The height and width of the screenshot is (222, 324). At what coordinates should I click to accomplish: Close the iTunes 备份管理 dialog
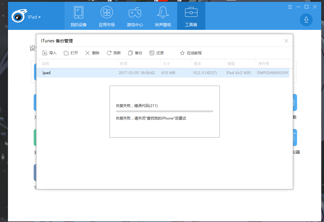coord(286,41)
